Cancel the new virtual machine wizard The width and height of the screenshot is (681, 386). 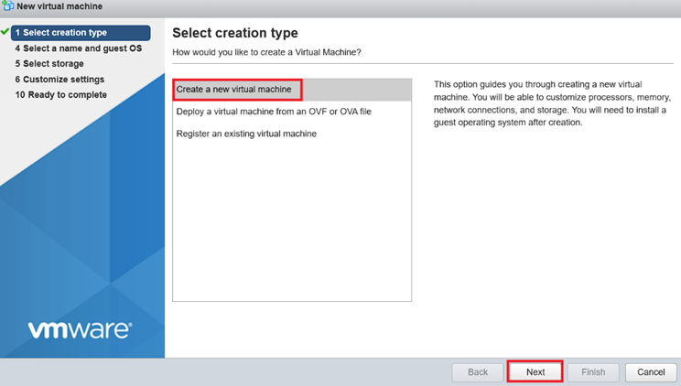tap(650, 372)
